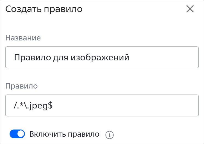The image size is (204, 144).
Task: Click the text Правило для изображений
Action: pos(72,57)
